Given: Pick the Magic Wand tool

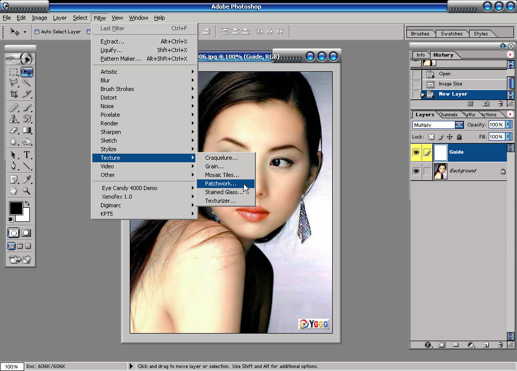Looking at the screenshot, I should click(27, 82).
